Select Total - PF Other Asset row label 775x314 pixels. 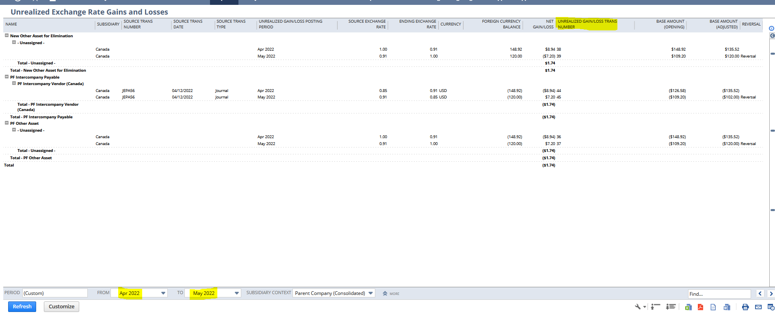click(x=31, y=158)
